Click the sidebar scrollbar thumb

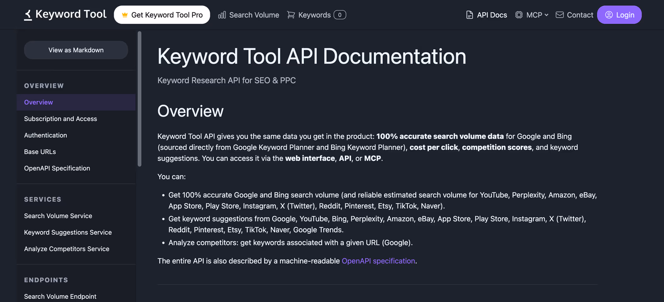[139, 99]
